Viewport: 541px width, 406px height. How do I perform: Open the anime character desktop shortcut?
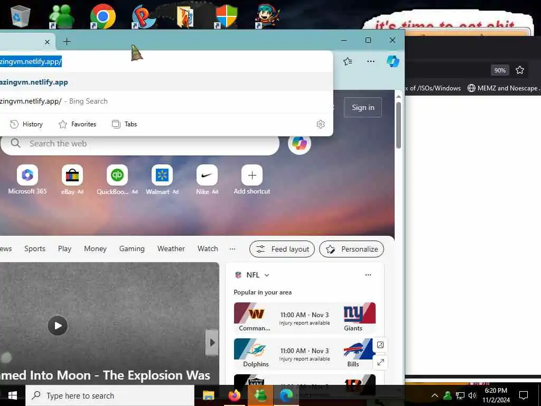pos(268,16)
